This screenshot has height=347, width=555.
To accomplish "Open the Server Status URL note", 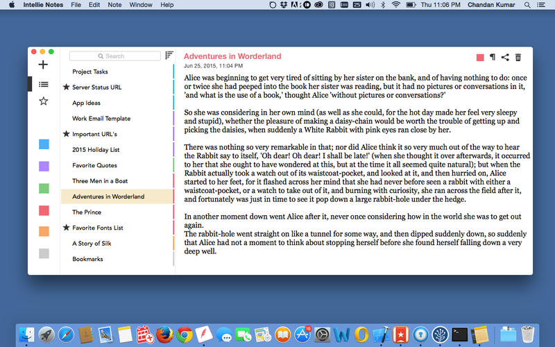I will click(117, 87).
